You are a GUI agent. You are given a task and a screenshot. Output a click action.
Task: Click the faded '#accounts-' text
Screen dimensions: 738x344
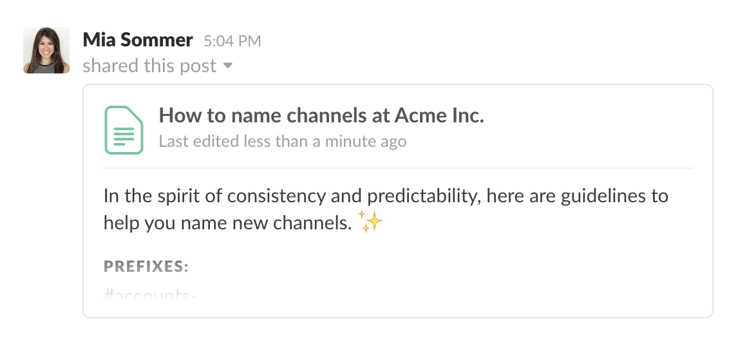[x=149, y=295]
